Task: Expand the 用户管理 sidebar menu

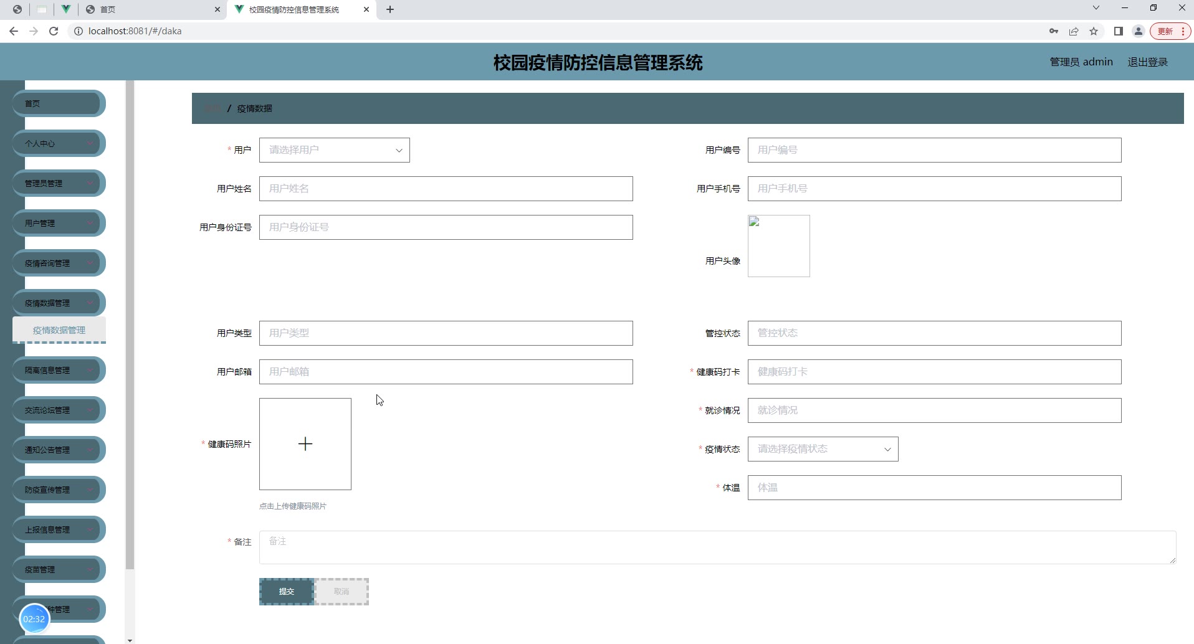Action: click(x=59, y=223)
